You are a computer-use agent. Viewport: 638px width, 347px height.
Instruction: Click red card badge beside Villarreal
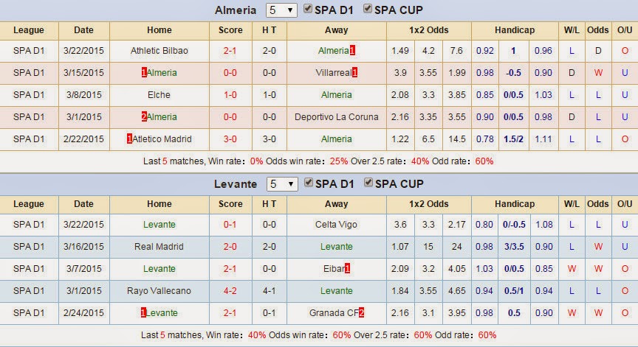[x=354, y=73]
